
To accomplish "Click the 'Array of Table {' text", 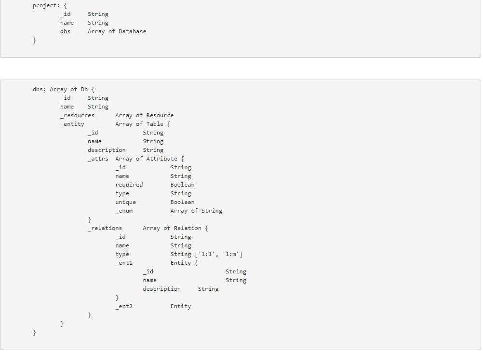I will [143, 124].
